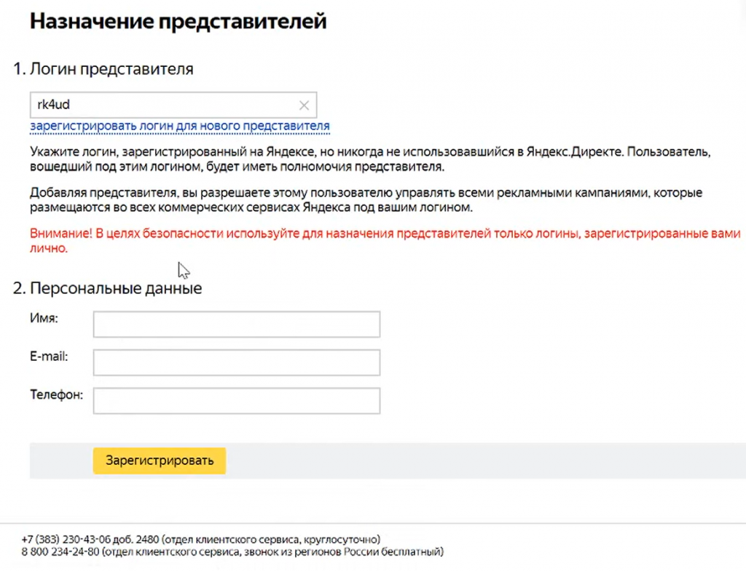Click the Имя: field label
This screenshot has height=572, width=746.
tap(44, 318)
